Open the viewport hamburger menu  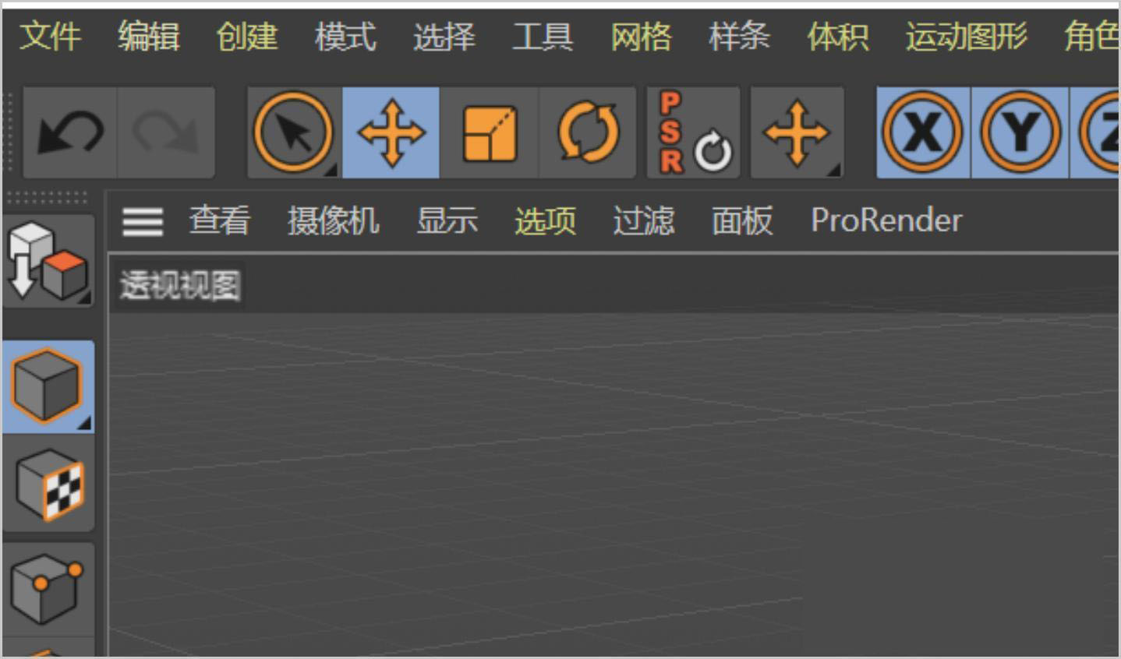click(143, 222)
